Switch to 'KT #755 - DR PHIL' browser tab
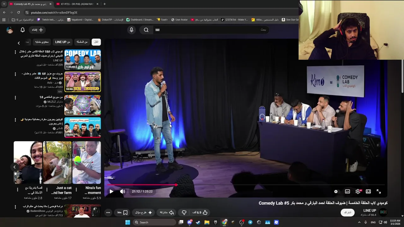 (x=77, y=4)
